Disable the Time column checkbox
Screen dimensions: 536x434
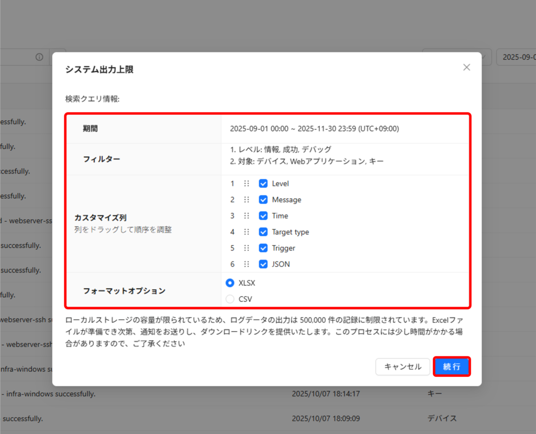(263, 216)
